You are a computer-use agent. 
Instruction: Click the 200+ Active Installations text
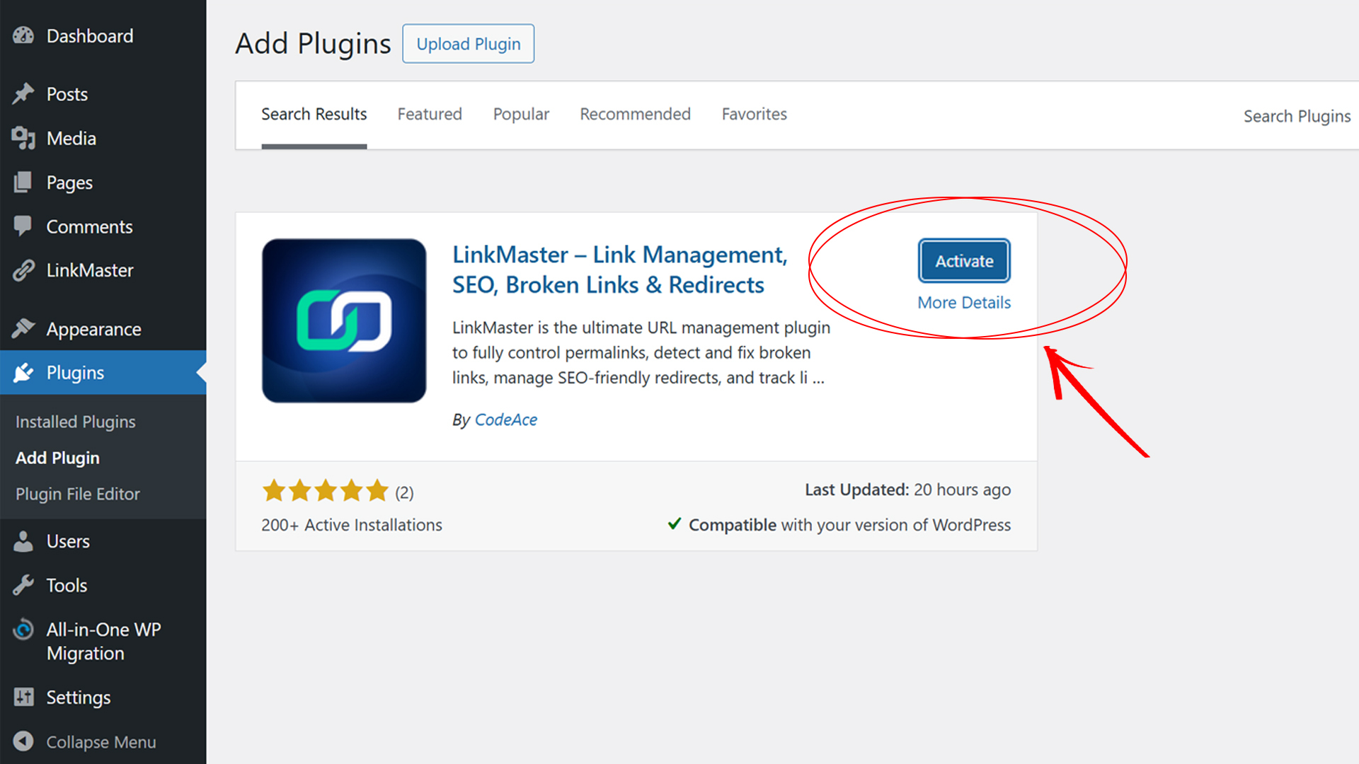pos(352,525)
